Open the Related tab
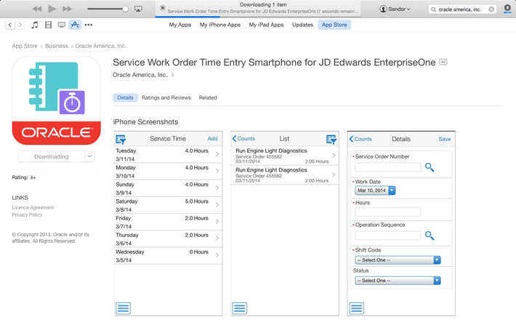The image size is (516, 322). tap(208, 98)
